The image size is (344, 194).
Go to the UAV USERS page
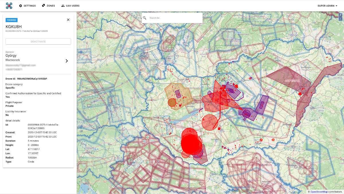click(70, 6)
